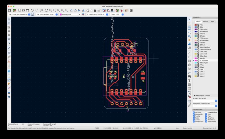Uncheck Footprints in the Selection Filter
The height and width of the screenshot is (139, 225).
(194, 114)
